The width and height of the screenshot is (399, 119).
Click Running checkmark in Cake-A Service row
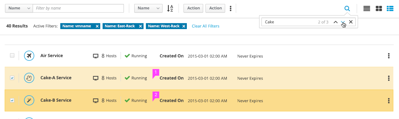coord(127,78)
